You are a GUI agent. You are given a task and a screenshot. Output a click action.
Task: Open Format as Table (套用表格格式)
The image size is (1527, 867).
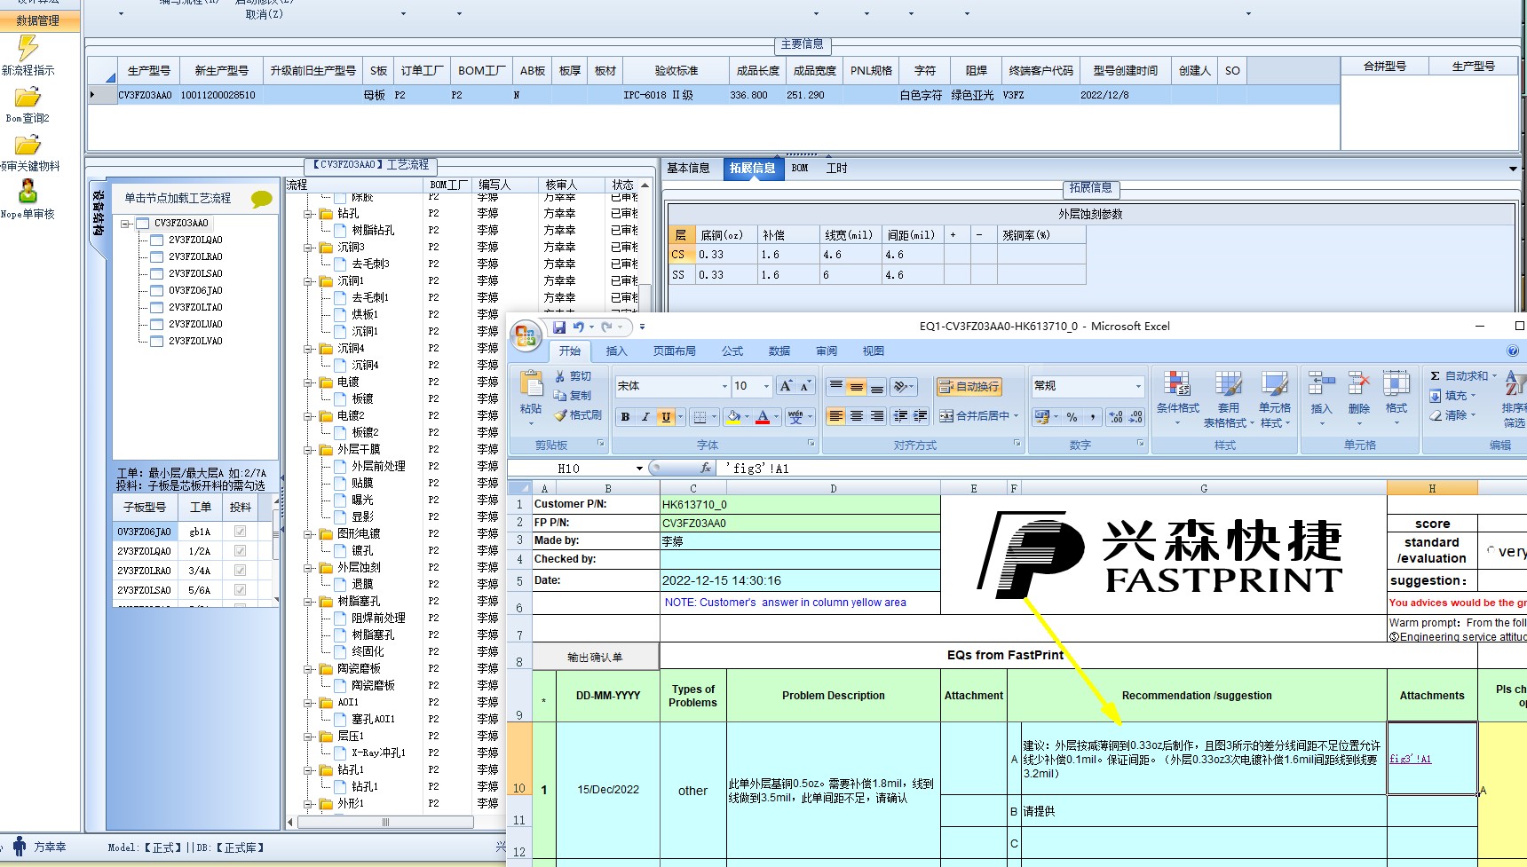click(x=1229, y=399)
